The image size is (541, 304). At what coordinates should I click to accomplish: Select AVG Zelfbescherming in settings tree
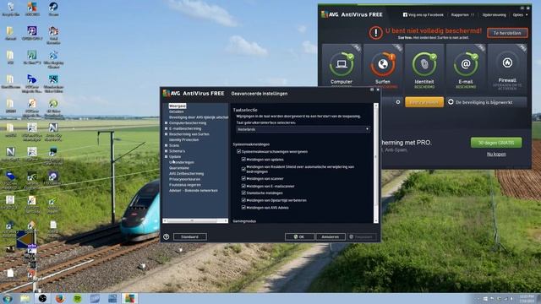coord(186,174)
